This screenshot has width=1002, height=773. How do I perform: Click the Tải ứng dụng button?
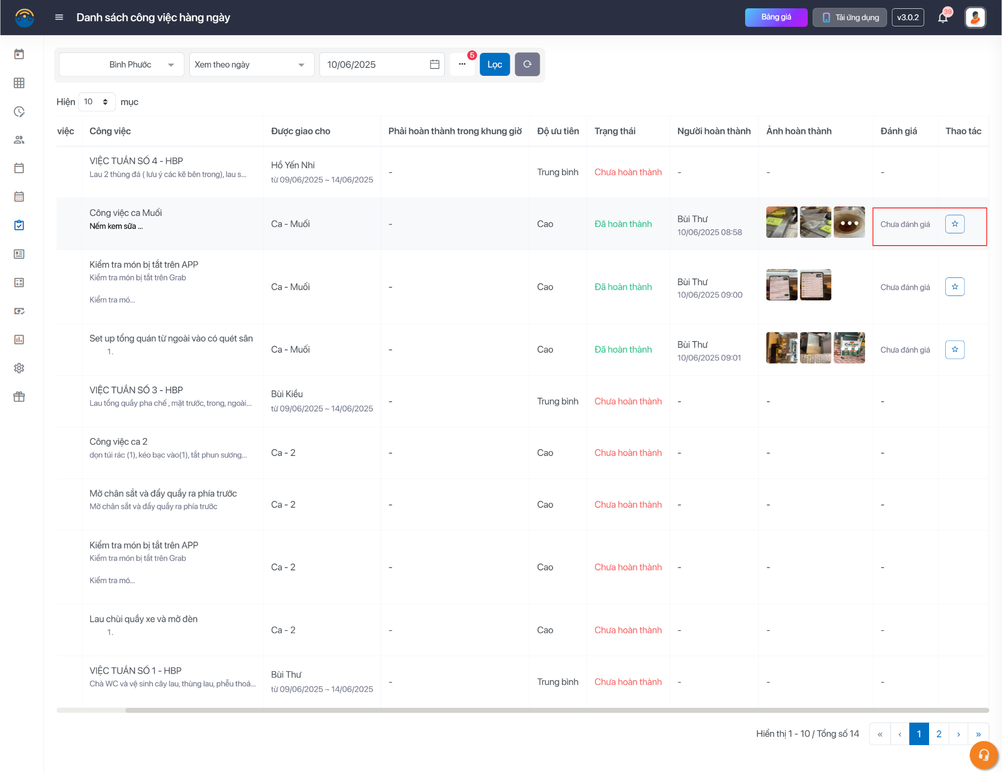849,18
